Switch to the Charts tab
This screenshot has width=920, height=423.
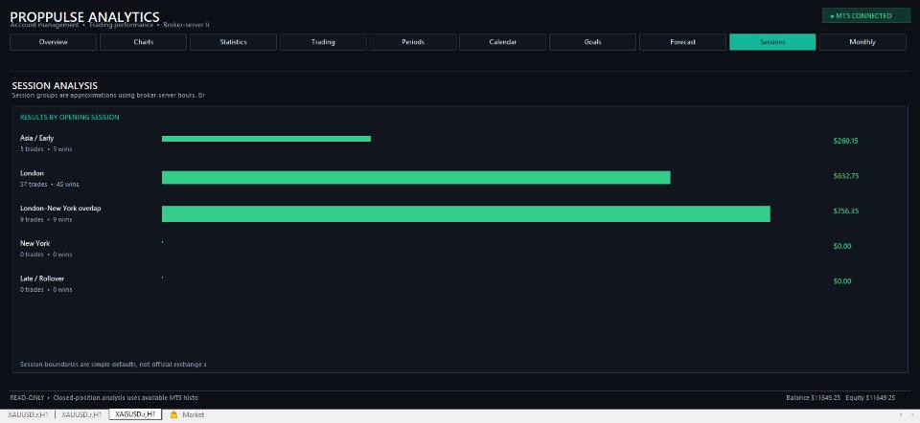pyautogui.click(x=143, y=42)
